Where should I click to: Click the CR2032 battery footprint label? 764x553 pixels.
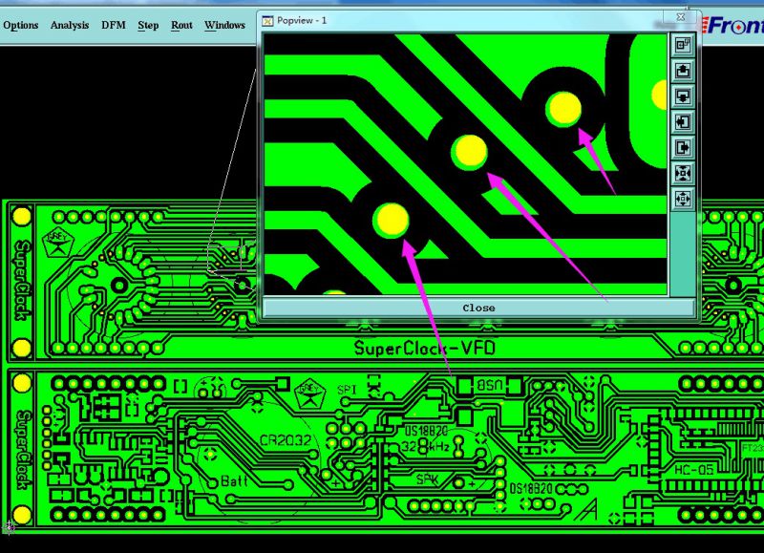(284, 440)
